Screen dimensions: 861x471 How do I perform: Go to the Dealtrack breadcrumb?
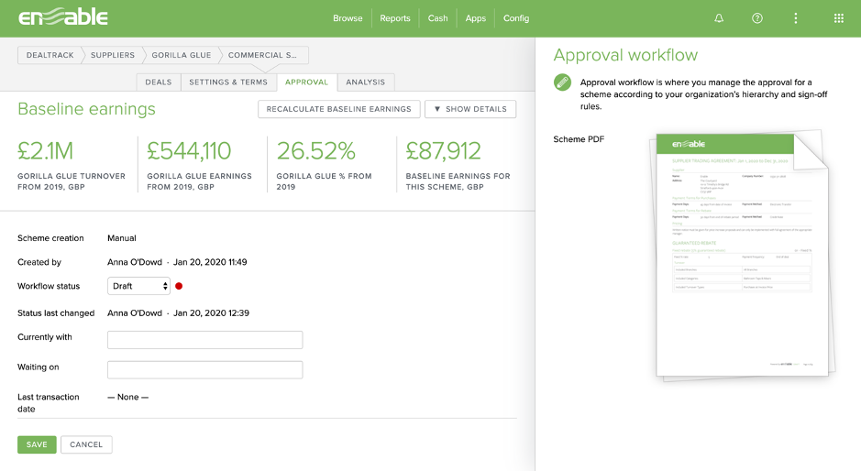click(x=50, y=55)
